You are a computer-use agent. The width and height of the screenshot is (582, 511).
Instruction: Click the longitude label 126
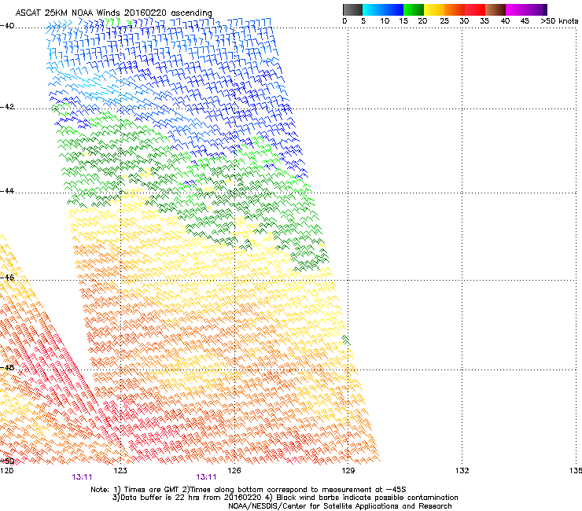(x=234, y=471)
